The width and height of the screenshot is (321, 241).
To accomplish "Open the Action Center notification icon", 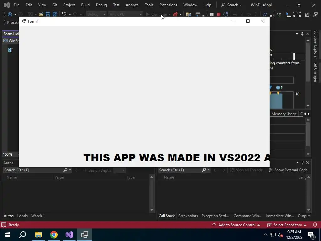I will [311, 235].
